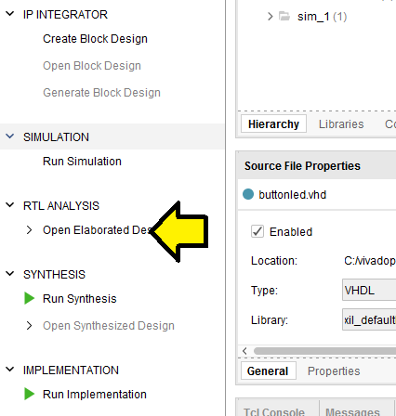
Task: Collapse the RTL ANALYSIS section
Action: tap(10, 205)
